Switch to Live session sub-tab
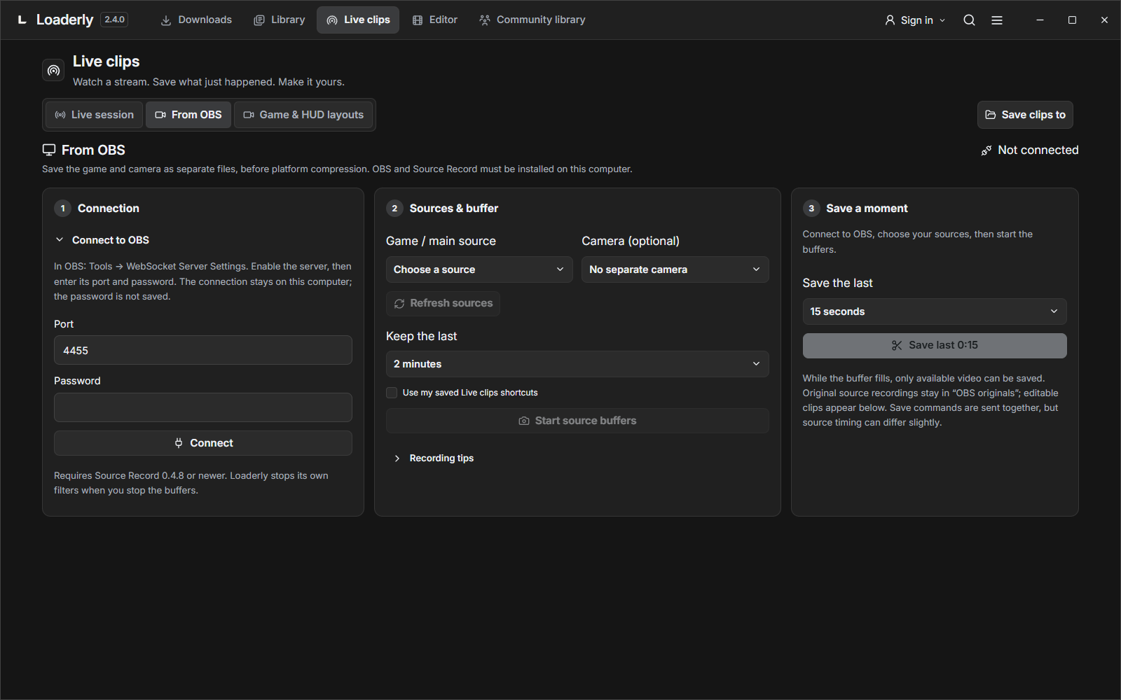Image resolution: width=1121 pixels, height=700 pixels. [95, 115]
